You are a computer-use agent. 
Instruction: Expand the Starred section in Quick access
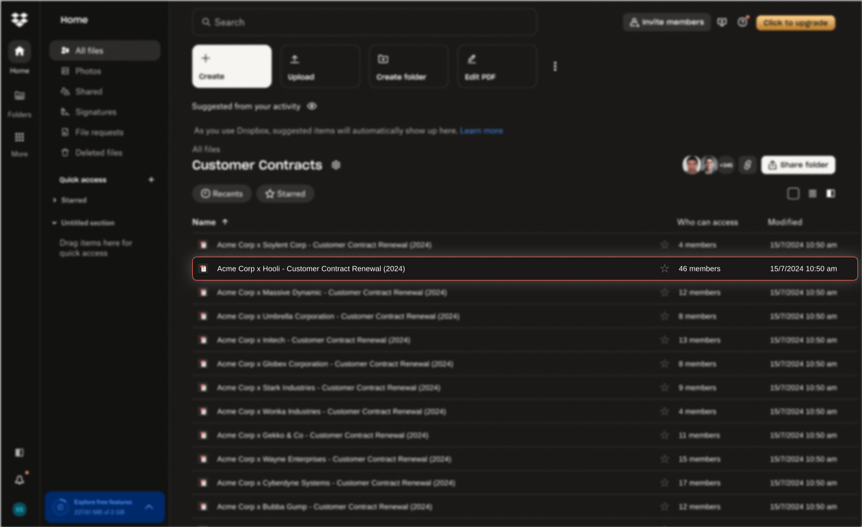pos(54,200)
